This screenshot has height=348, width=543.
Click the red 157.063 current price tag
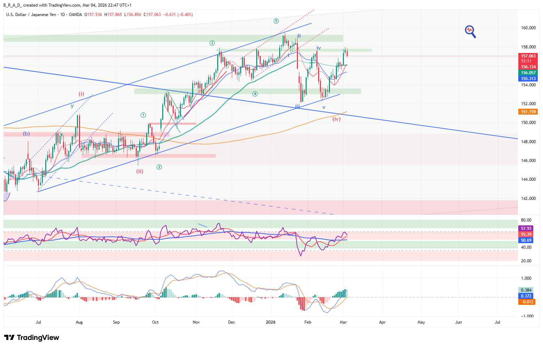528,56
